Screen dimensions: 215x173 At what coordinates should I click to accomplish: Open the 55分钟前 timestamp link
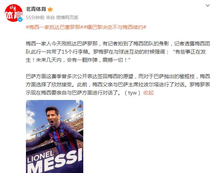pyautogui.click(x=35, y=17)
